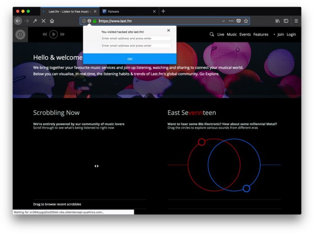Expand the address bar history dropdown arrow
The width and height of the screenshot is (314, 234).
(223, 21)
